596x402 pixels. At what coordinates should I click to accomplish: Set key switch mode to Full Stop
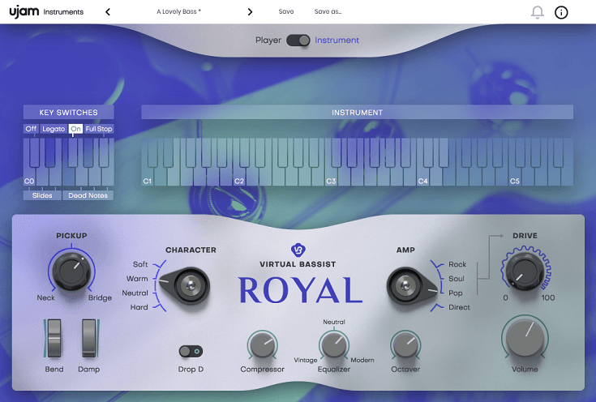pos(99,129)
